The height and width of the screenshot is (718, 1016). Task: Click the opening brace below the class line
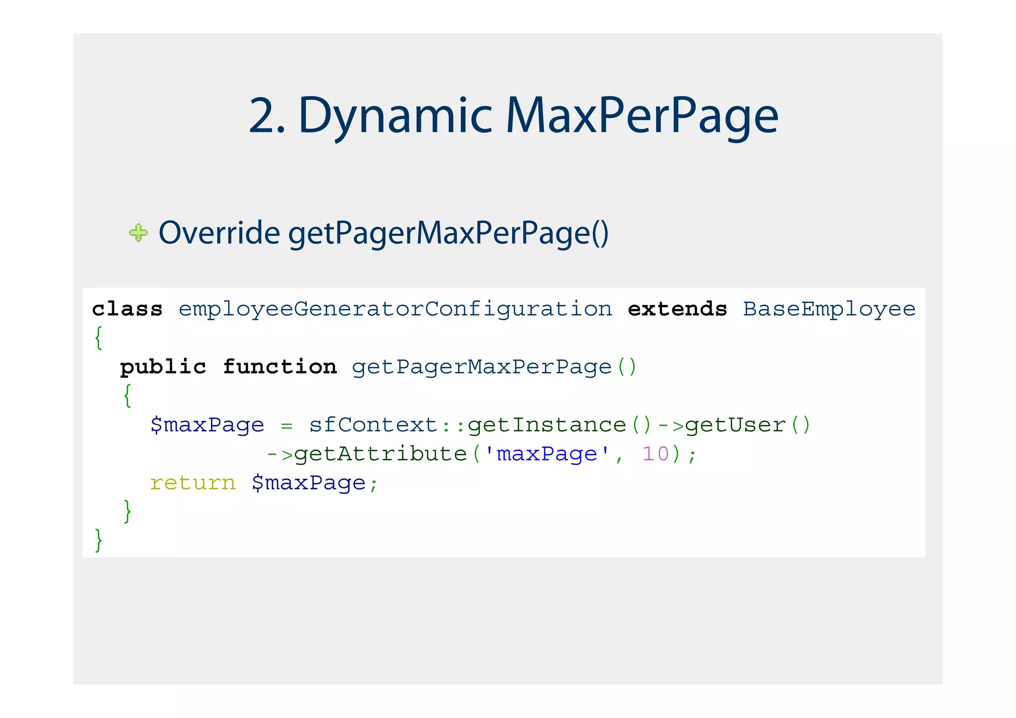click(98, 338)
